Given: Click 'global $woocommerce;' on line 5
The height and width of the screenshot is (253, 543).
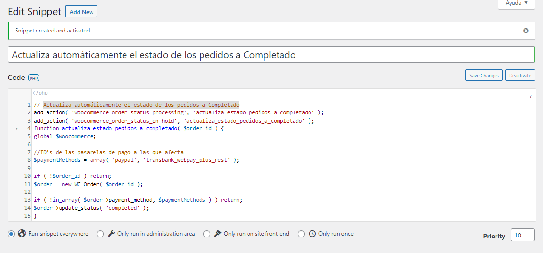Looking at the screenshot, I should pos(65,137).
